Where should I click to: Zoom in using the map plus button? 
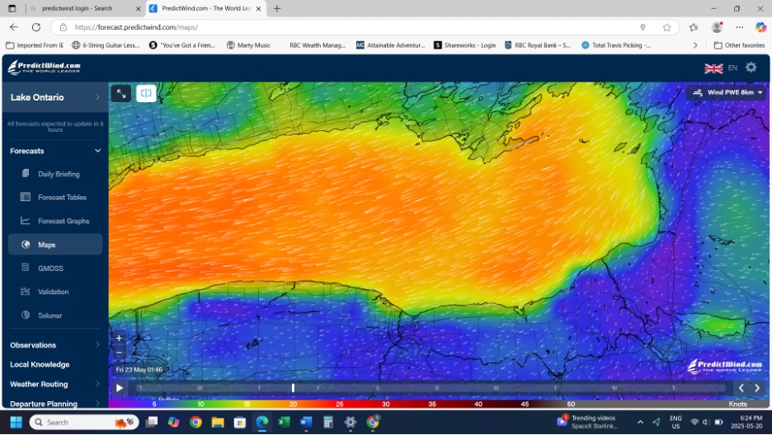click(x=119, y=338)
